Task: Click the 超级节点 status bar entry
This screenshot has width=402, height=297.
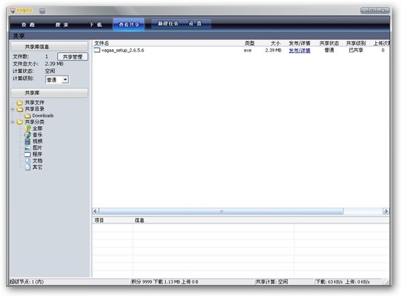Action: [x=27, y=282]
